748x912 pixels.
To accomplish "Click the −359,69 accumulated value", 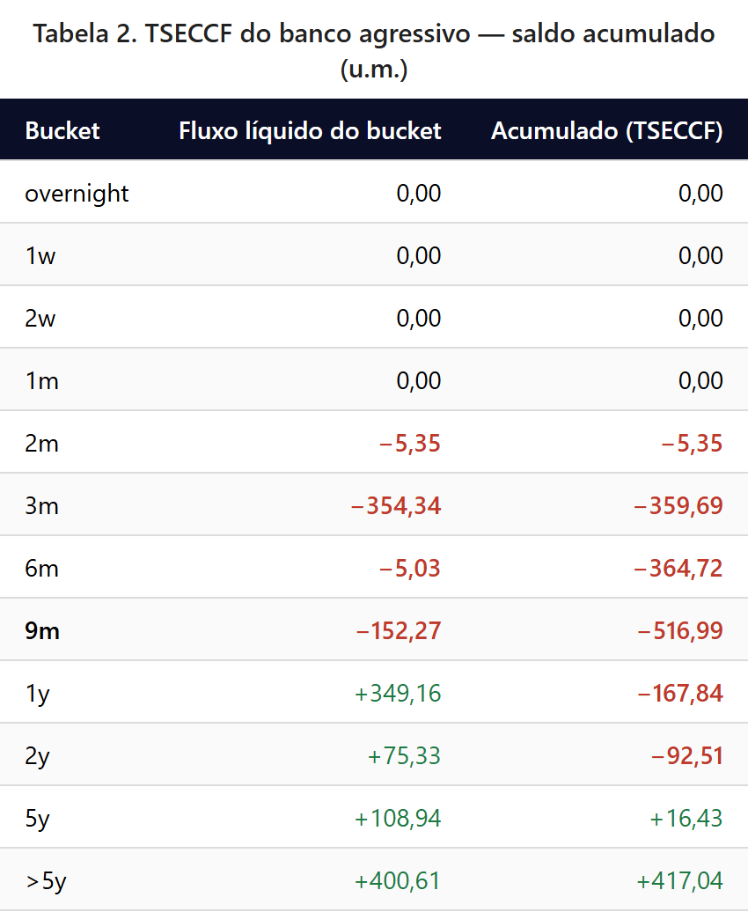I will (678, 506).
